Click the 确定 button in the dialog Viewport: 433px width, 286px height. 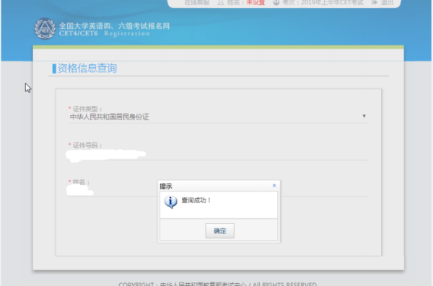tap(220, 231)
